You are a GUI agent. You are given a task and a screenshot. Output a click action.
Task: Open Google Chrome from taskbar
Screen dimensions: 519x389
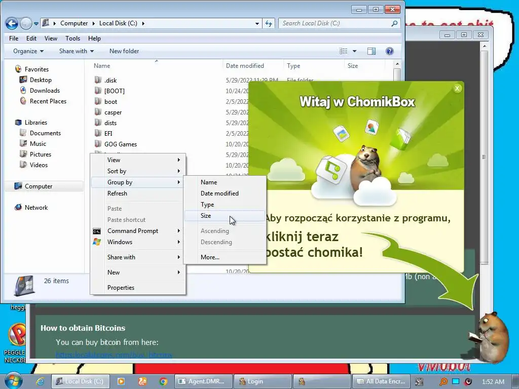[163, 381]
